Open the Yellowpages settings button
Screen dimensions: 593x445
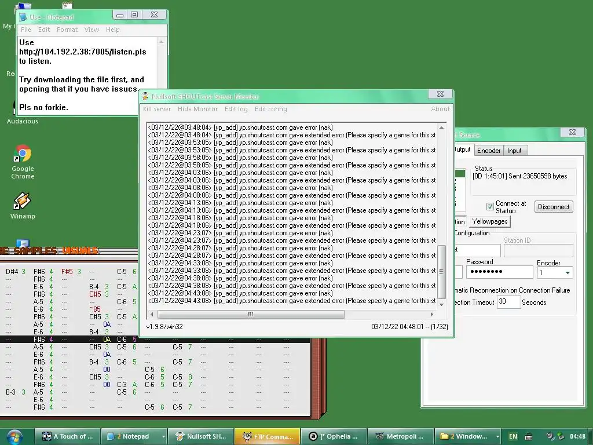490,221
